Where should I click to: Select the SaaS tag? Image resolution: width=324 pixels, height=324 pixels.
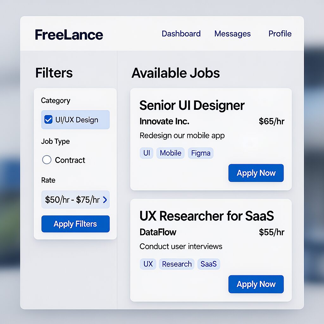tap(209, 264)
